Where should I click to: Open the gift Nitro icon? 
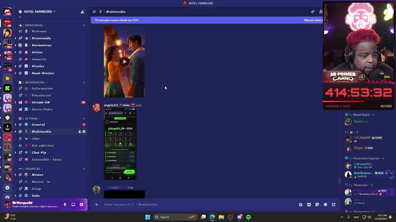(300, 204)
